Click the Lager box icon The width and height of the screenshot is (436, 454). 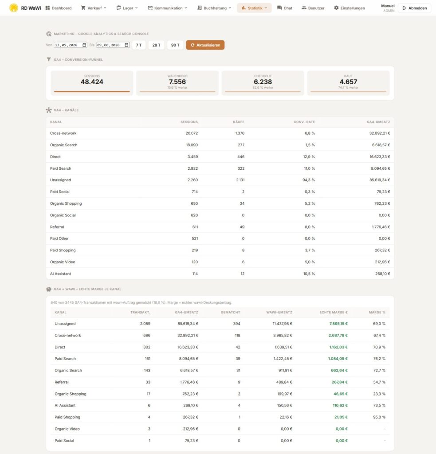tap(119, 8)
